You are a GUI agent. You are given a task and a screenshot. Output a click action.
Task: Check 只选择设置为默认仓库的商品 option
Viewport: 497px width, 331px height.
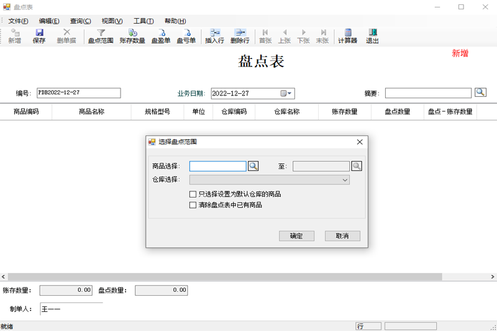(193, 194)
